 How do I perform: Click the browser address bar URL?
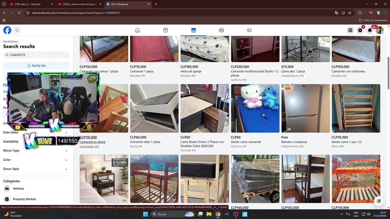(x=76, y=13)
